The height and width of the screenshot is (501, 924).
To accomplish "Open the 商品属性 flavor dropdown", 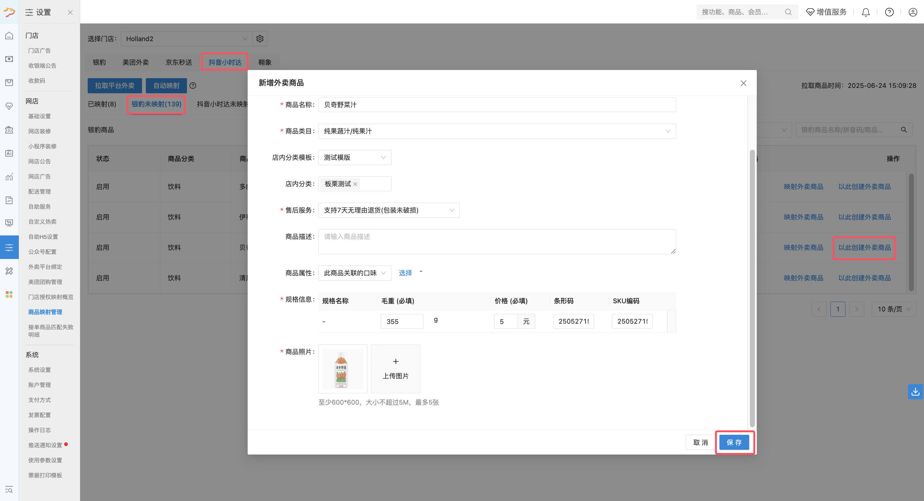I will click(x=355, y=273).
